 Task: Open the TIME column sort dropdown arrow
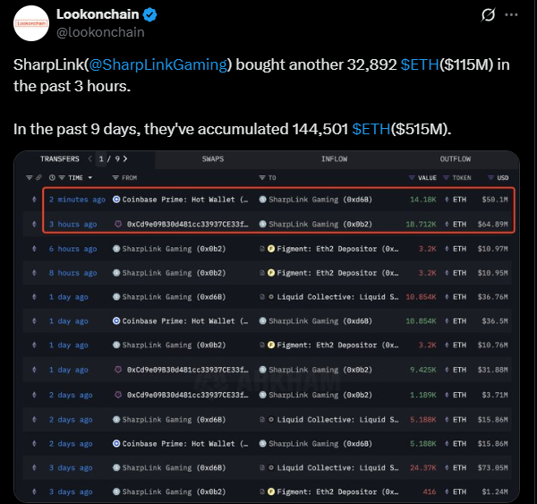[90, 178]
